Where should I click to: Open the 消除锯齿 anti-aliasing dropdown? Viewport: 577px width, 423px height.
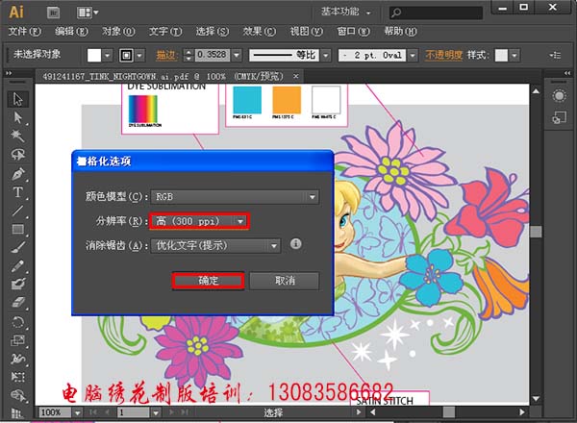pyautogui.click(x=217, y=245)
